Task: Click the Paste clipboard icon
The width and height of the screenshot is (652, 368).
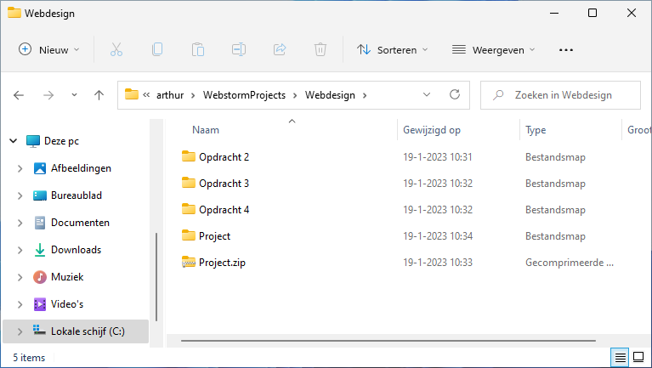Action: coord(198,50)
